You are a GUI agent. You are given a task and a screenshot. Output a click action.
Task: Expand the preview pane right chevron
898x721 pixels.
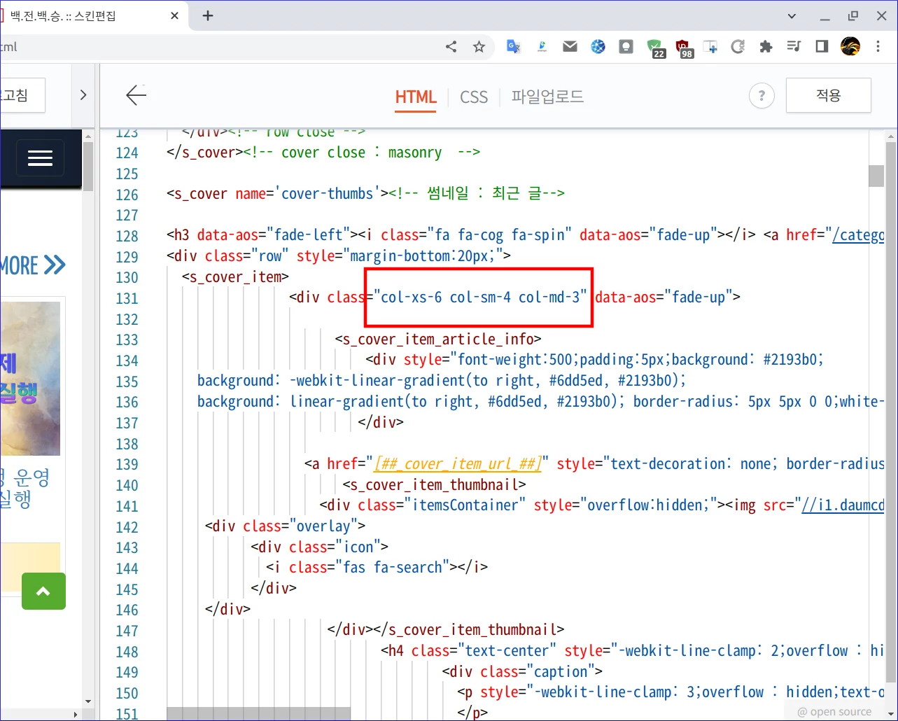click(x=83, y=94)
